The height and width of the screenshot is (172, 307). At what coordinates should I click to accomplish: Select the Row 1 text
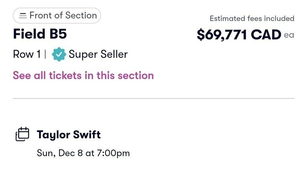[26, 54]
